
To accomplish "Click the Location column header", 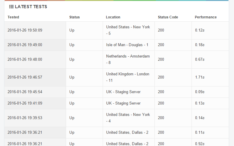I will pos(113,17).
